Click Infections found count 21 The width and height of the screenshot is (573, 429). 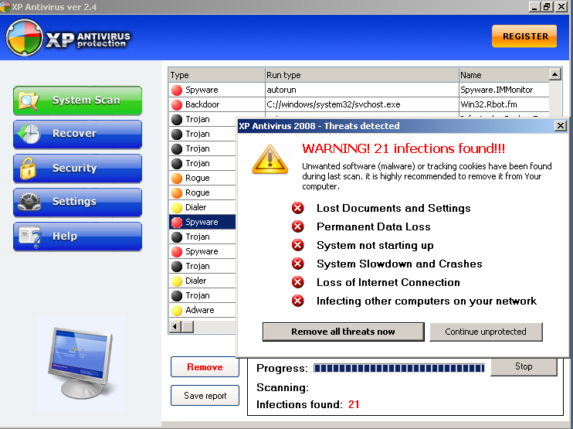click(x=354, y=404)
